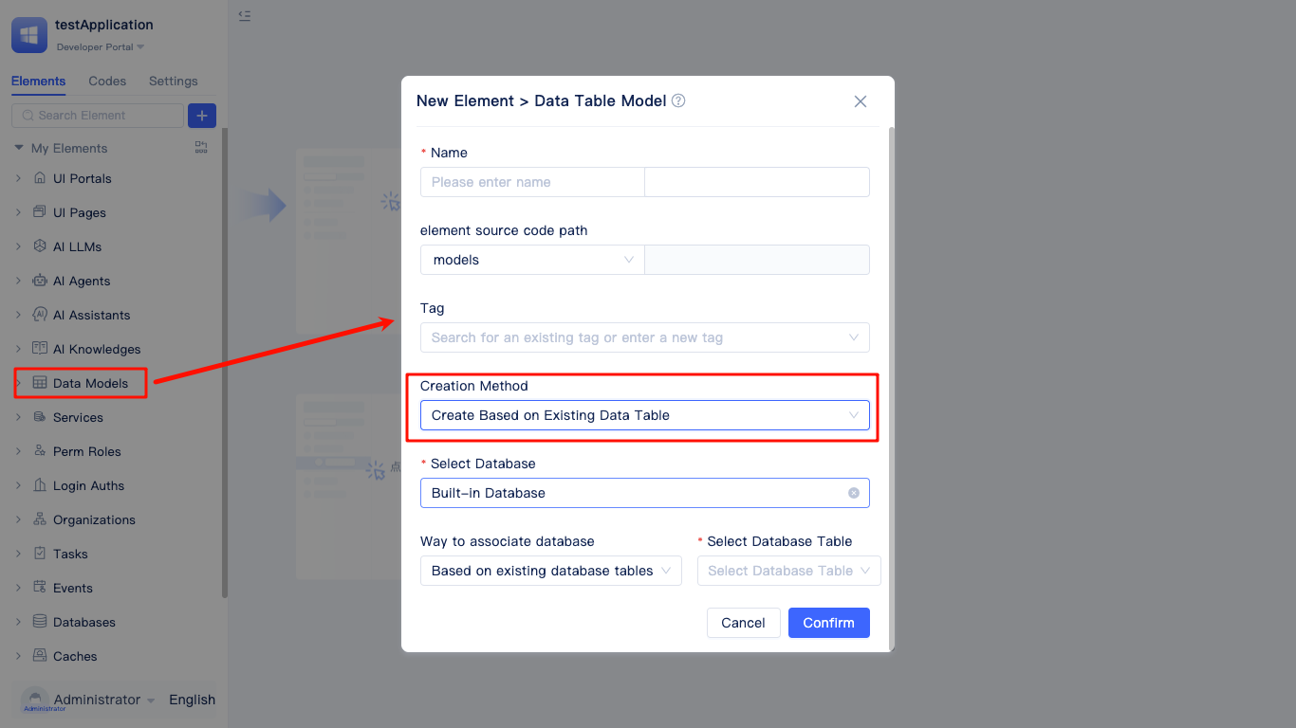1296x728 pixels.
Task: Click the Name input field
Action: point(532,182)
